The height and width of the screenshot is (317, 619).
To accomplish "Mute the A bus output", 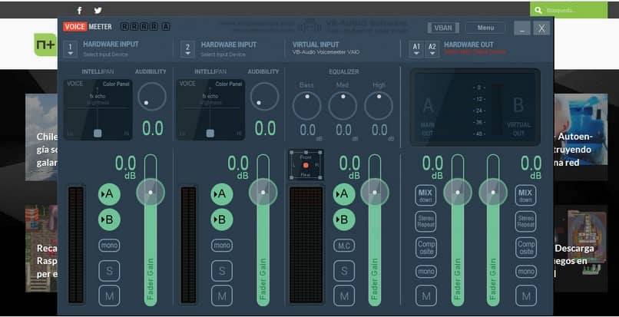I will pyautogui.click(x=426, y=296).
